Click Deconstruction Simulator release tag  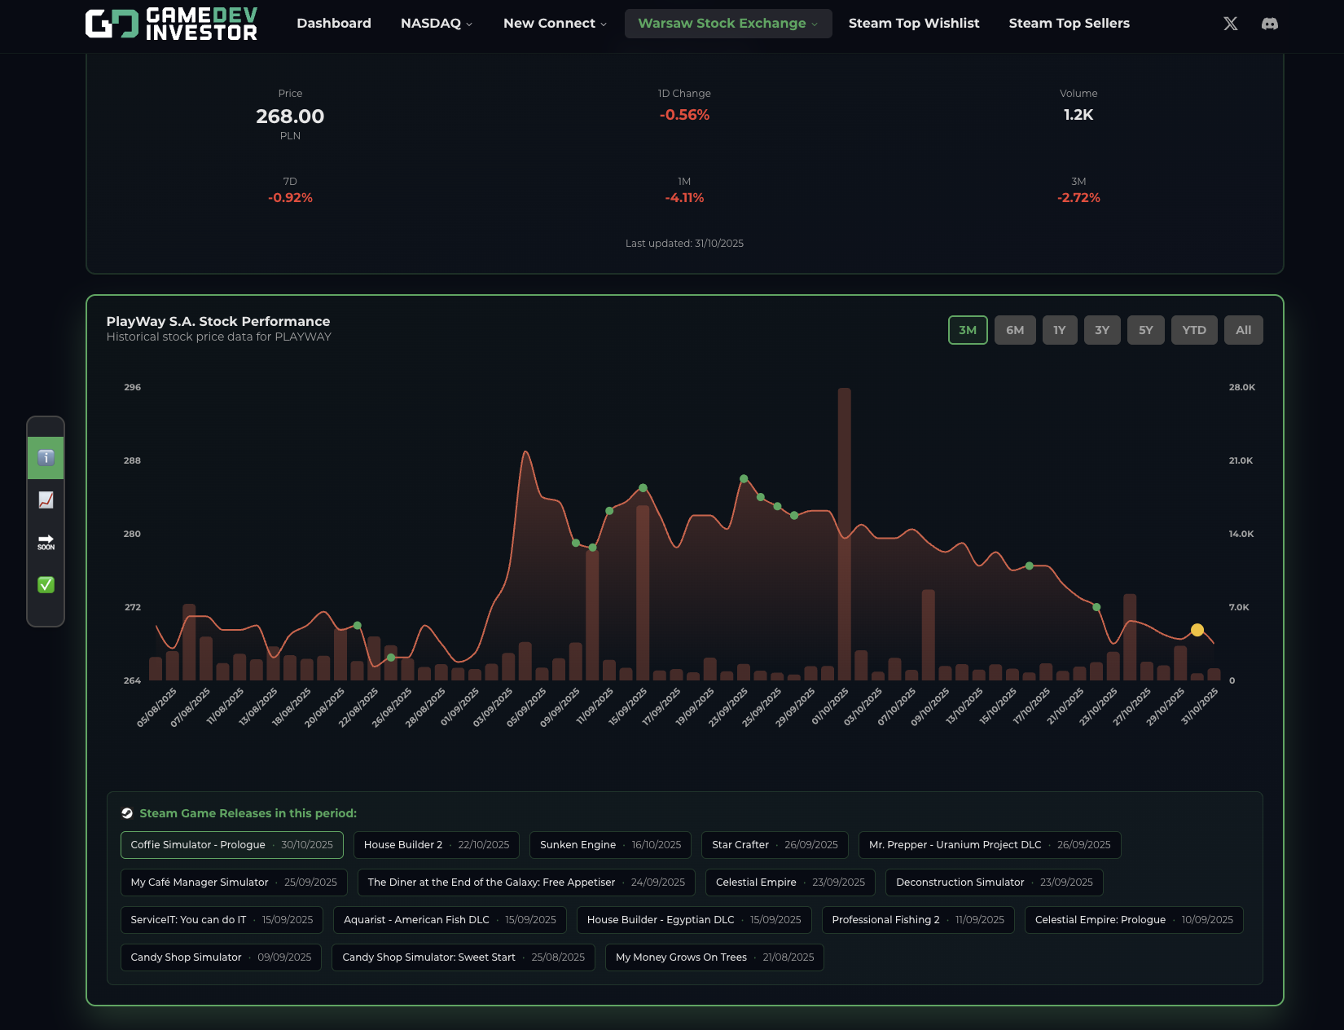995,883
